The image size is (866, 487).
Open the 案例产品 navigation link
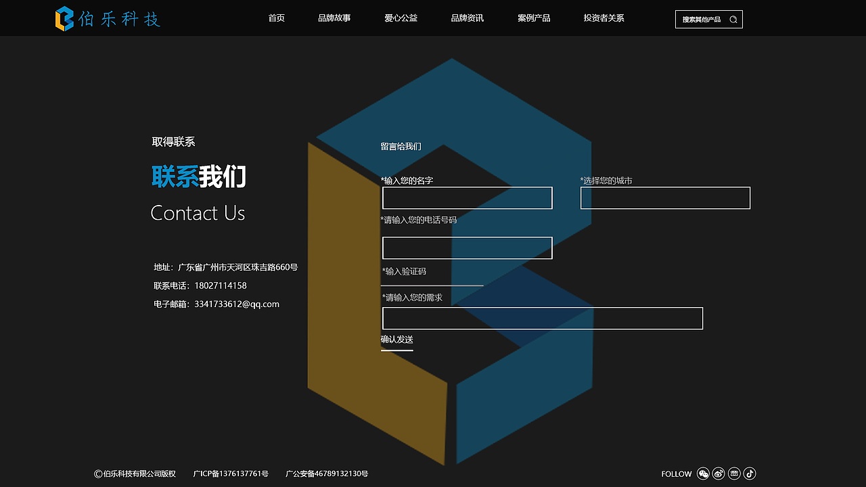[x=534, y=18]
